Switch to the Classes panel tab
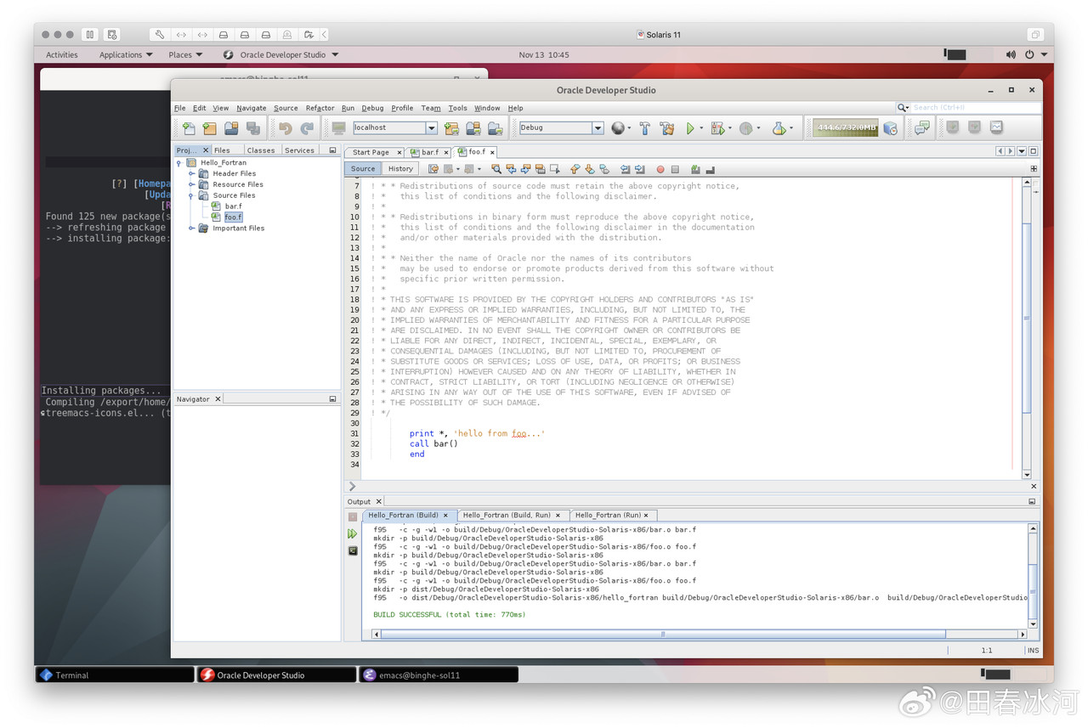The image size is (1088, 728). tap(261, 150)
